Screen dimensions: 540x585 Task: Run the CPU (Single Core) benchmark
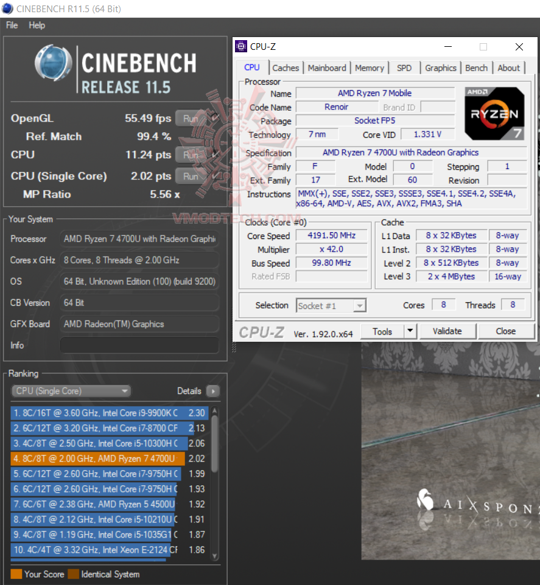[191, 176]
